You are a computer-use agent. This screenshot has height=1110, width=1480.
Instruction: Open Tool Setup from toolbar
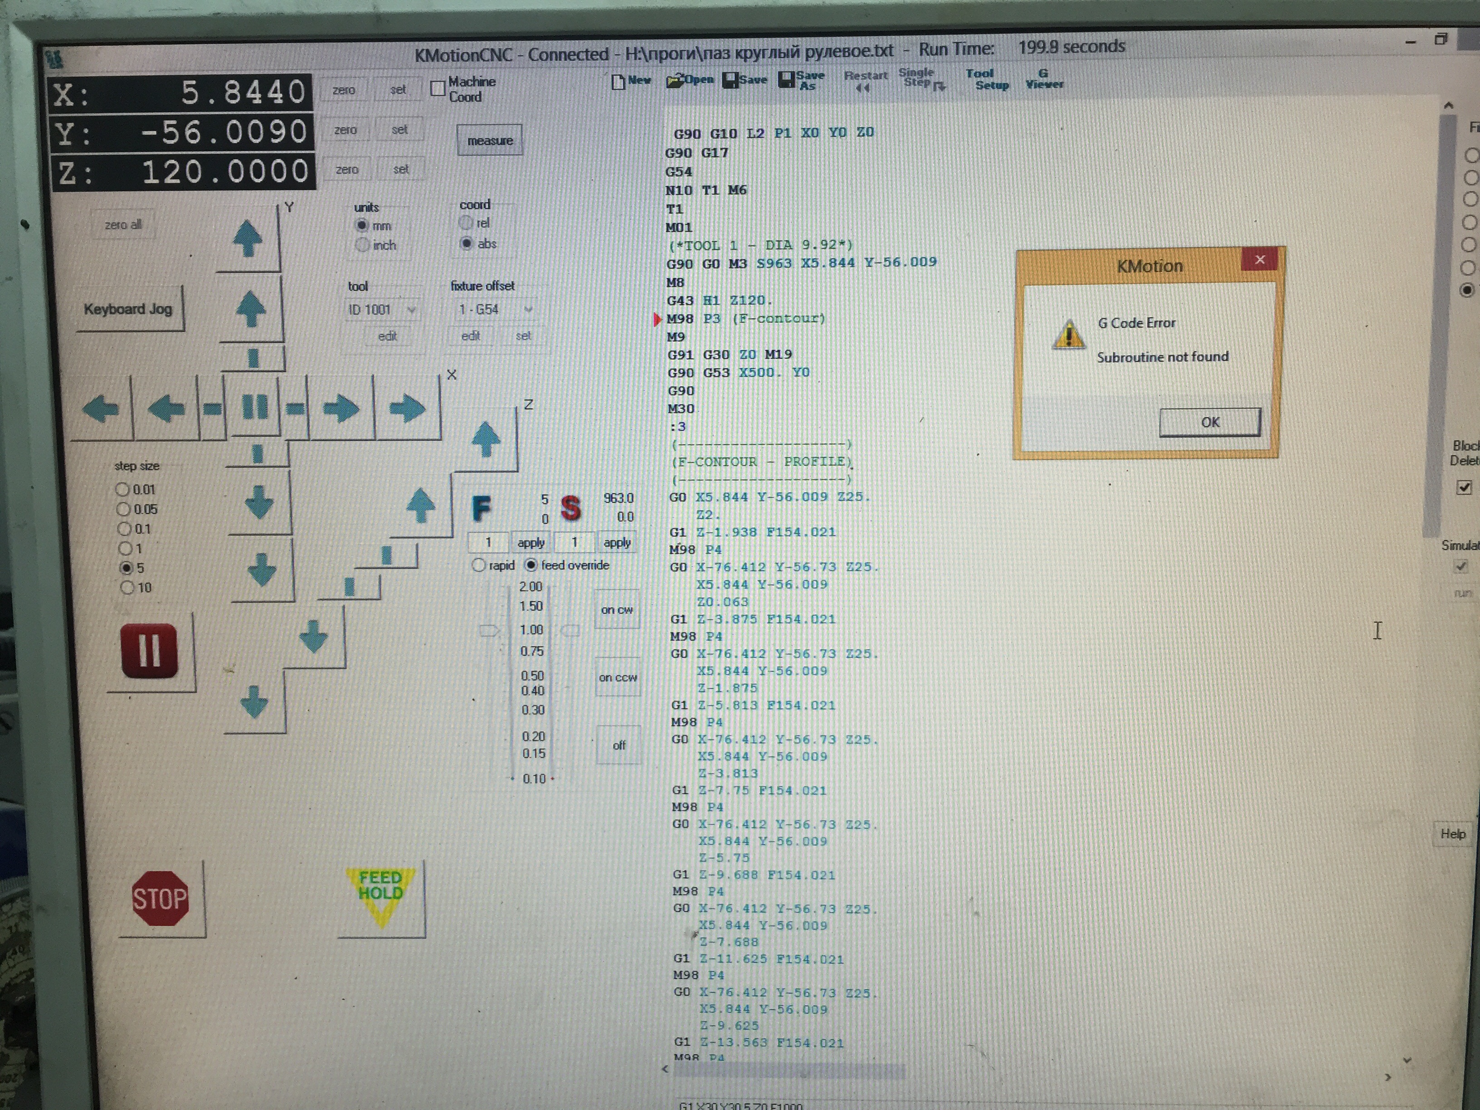pos(987,79)
